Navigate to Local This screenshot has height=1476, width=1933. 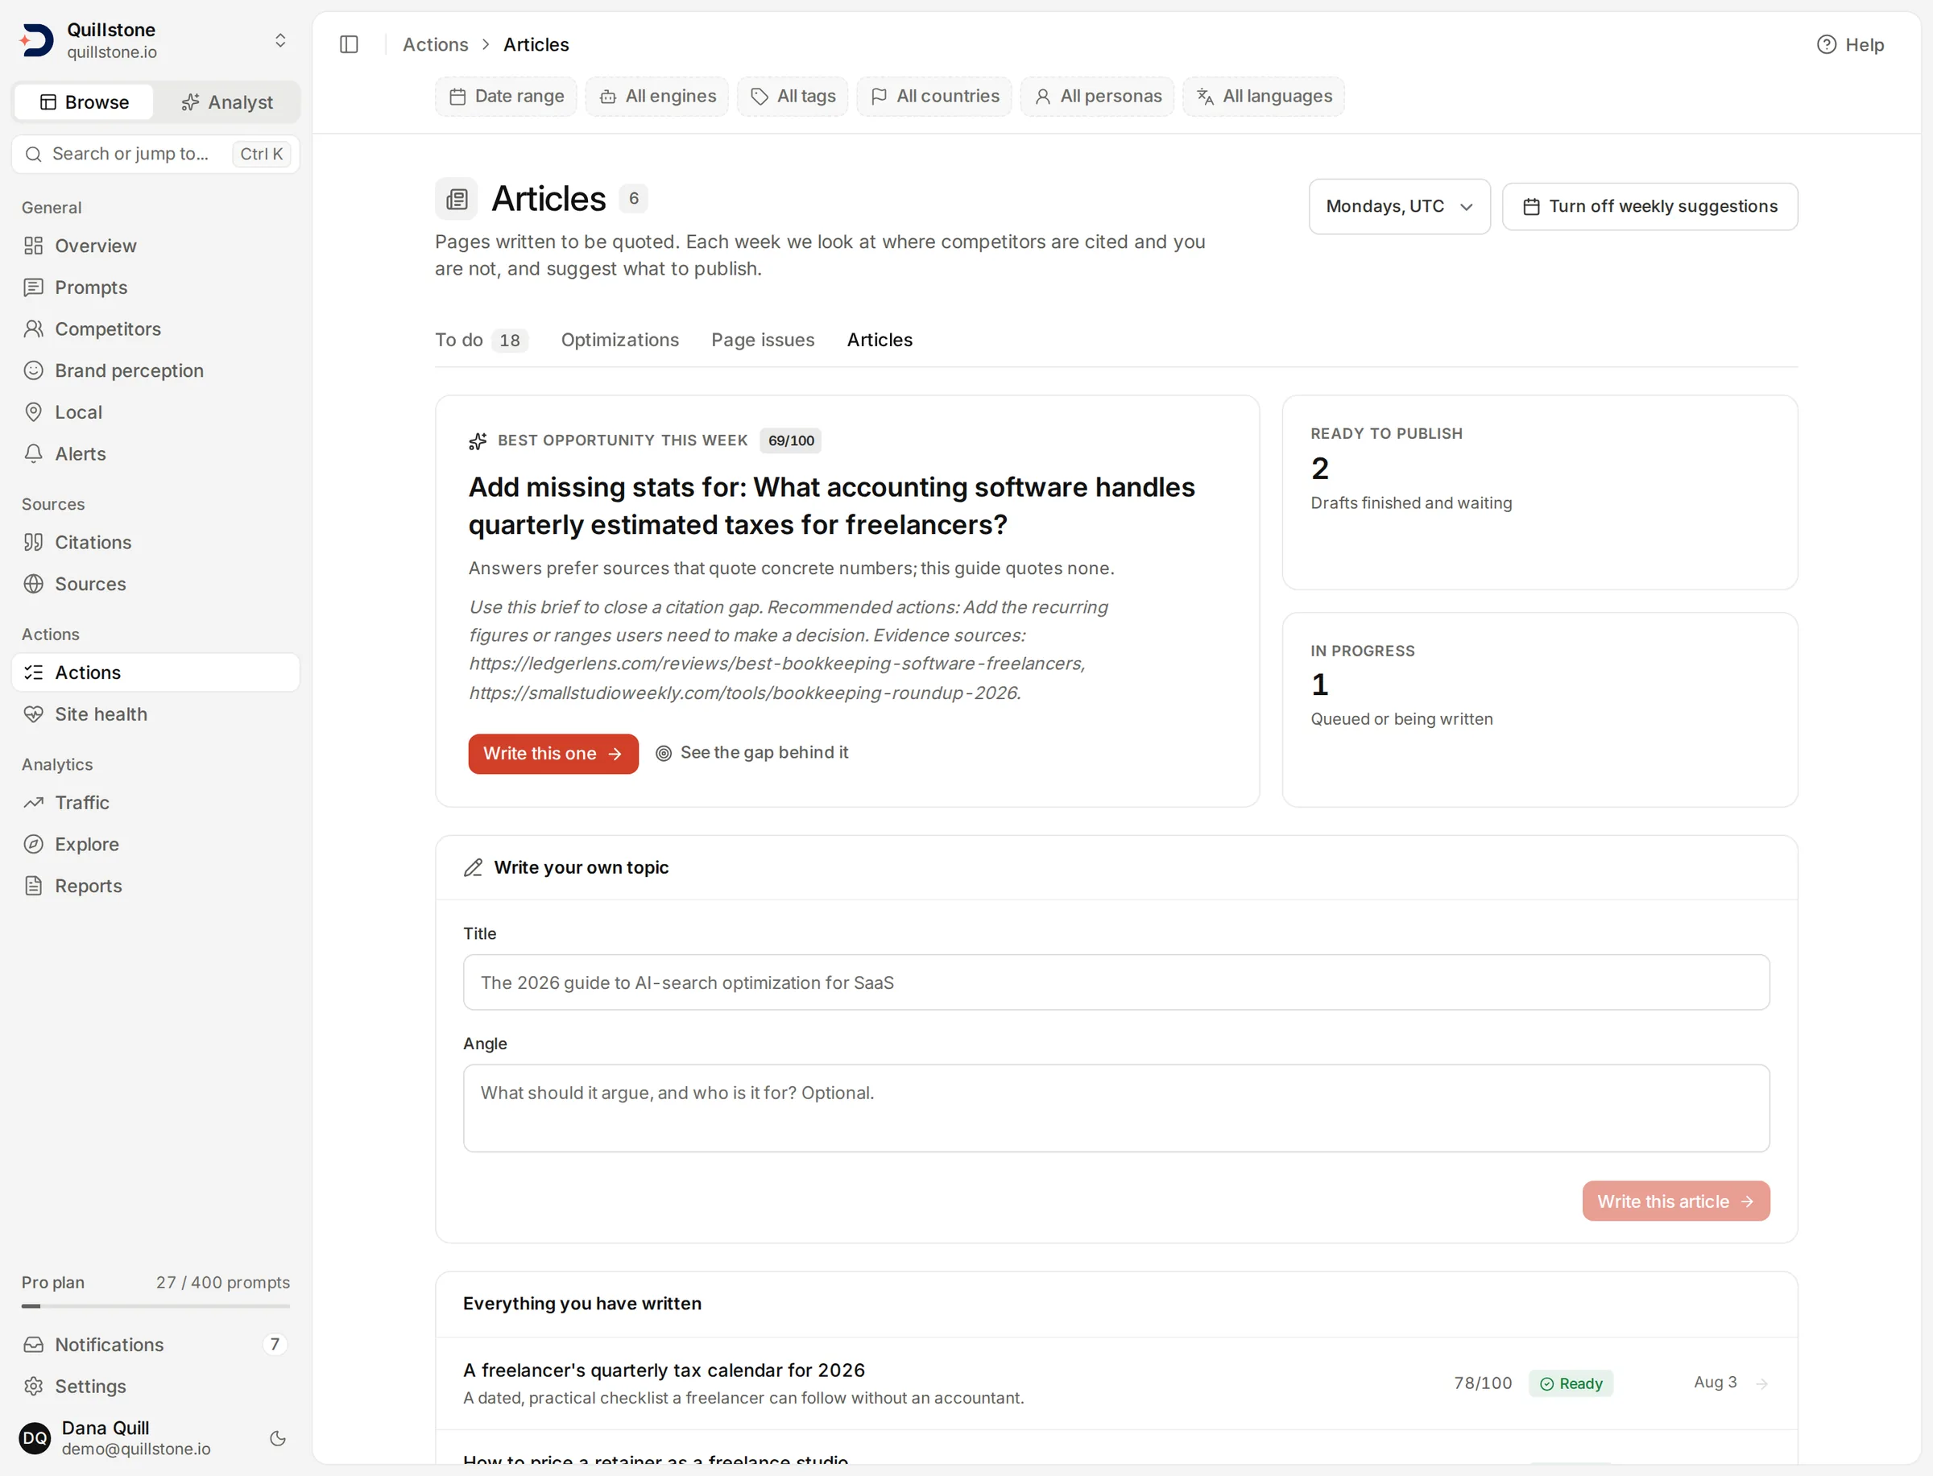[x=155, y=412]
